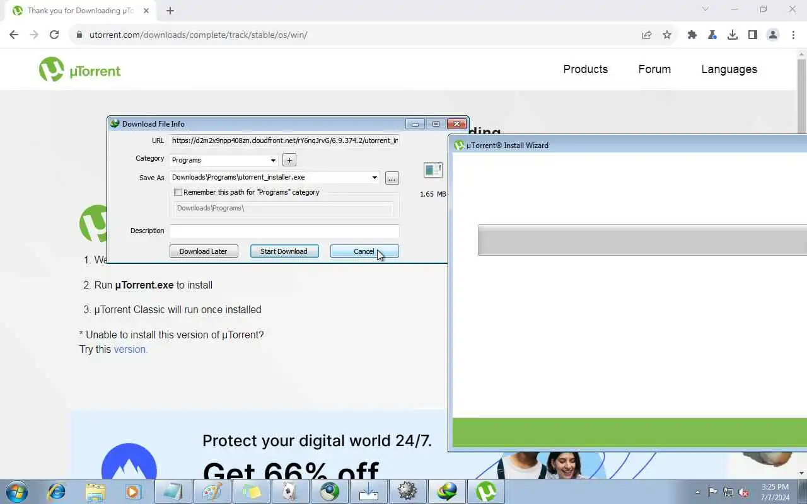Click the file type icon in download dialog
Screen dimensions: 807x504
coord(433,170)
